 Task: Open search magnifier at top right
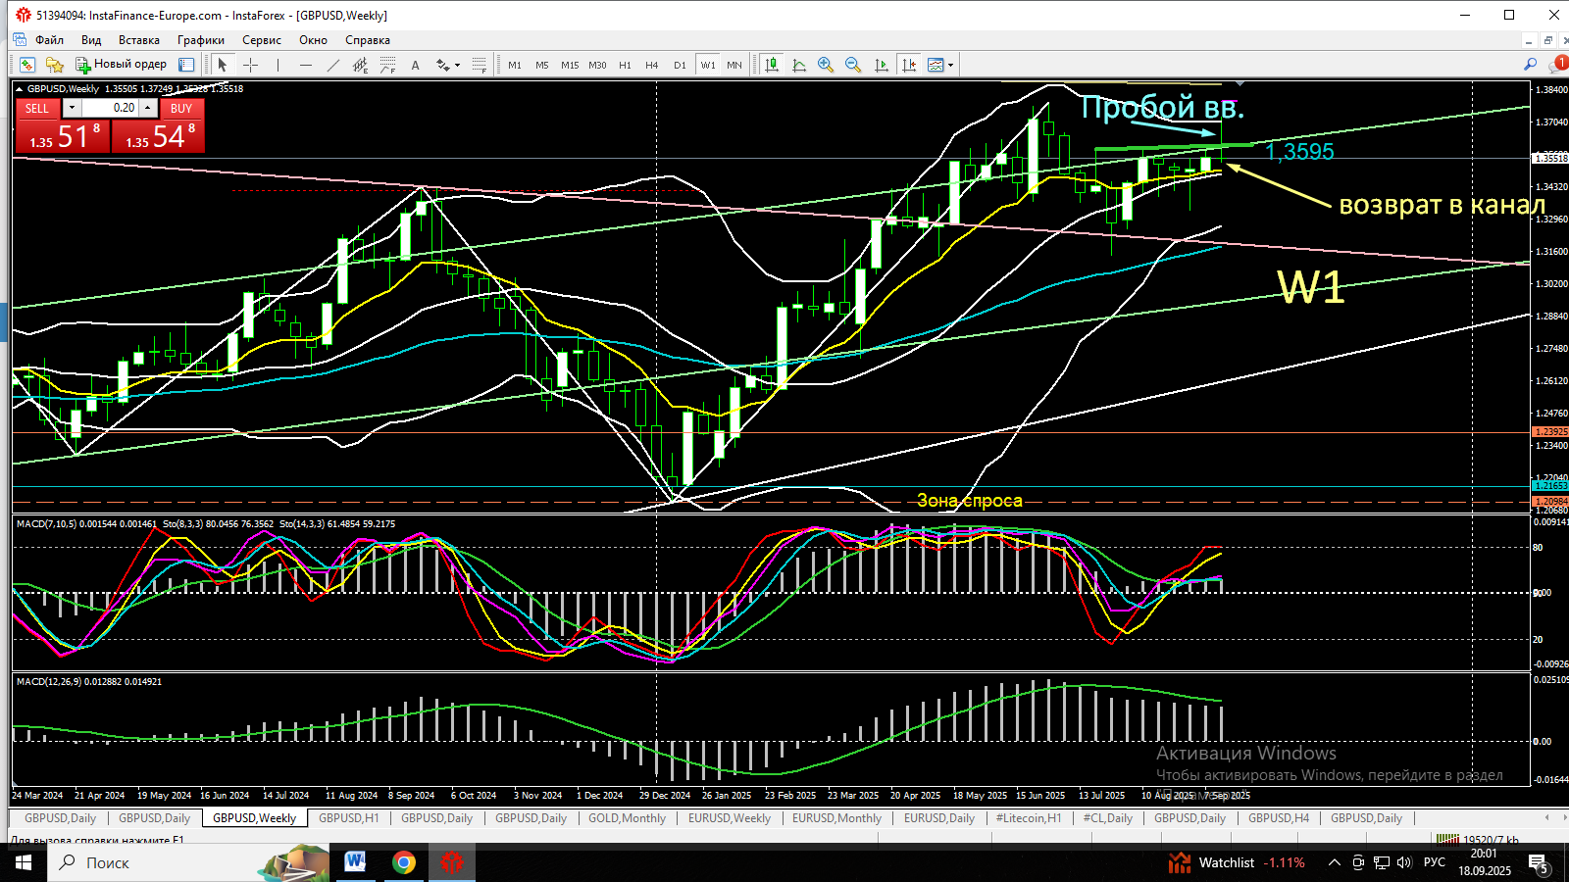(1530, 65)
